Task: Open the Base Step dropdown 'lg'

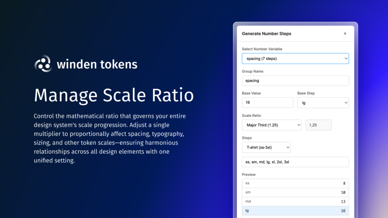Action: [x=323, y=103]
